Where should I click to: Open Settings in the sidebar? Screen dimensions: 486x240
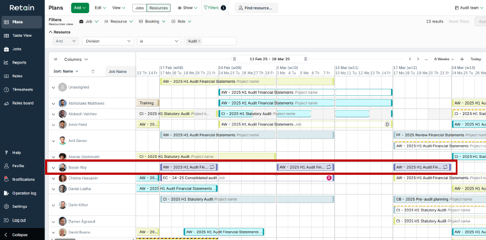coord(19,207)
